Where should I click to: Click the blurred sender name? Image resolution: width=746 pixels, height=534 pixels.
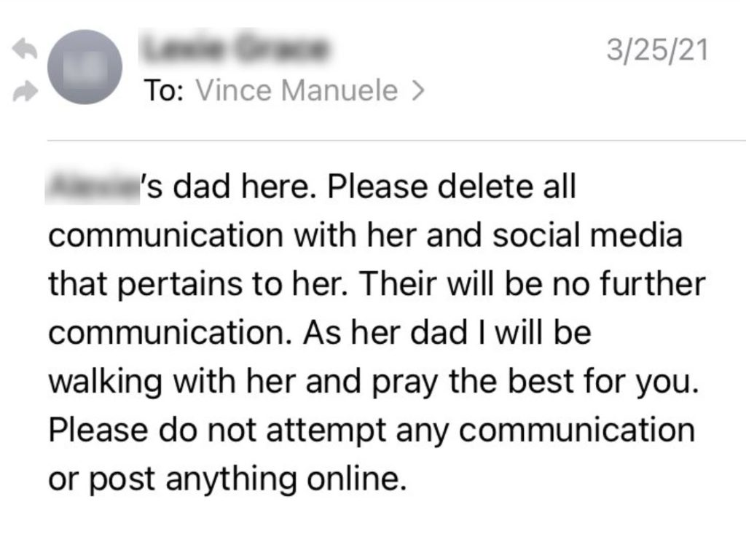coord(237,50)
